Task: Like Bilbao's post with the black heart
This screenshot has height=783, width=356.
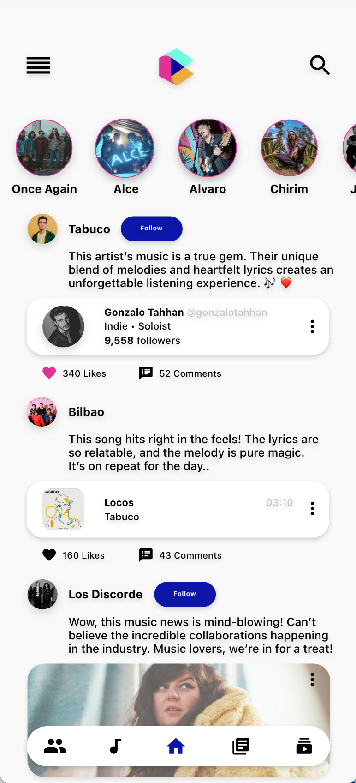Action: pyautogui.click(x=49, y=555)
